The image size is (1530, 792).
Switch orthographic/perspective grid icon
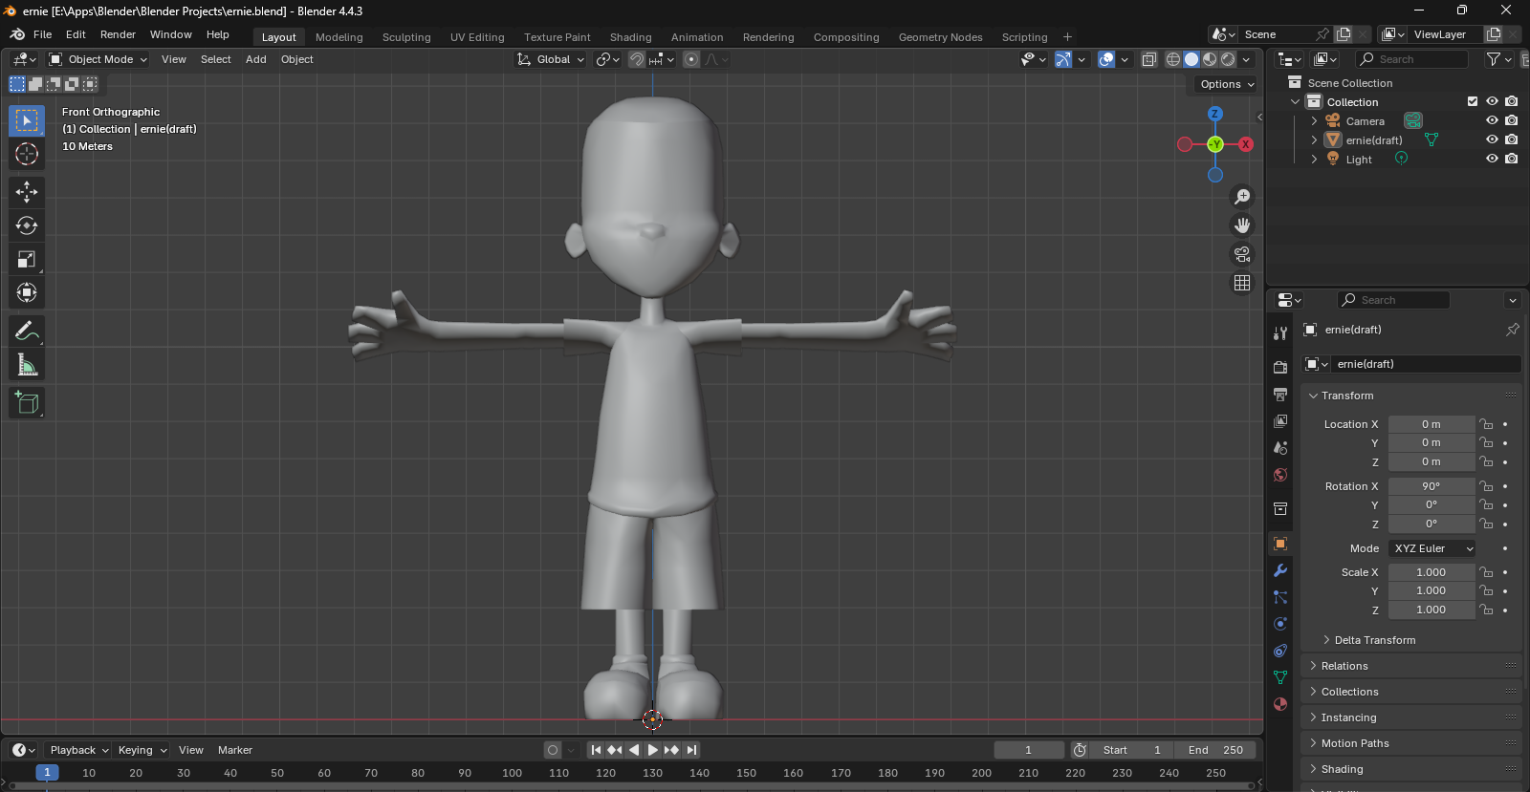click(x=1242, y=283)
